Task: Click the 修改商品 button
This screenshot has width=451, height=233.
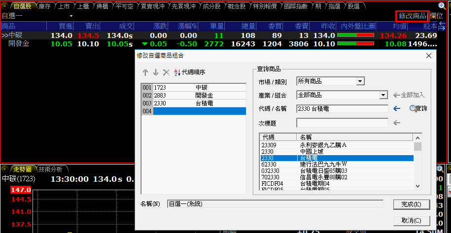Action: (413, 16)
